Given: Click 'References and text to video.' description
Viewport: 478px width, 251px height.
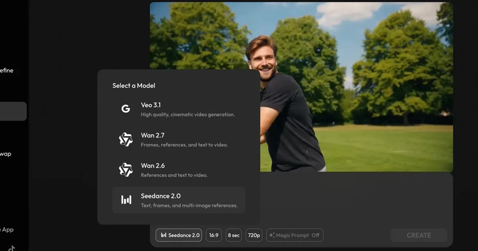Looking at the screenshot, I should (x=174, y=175).
